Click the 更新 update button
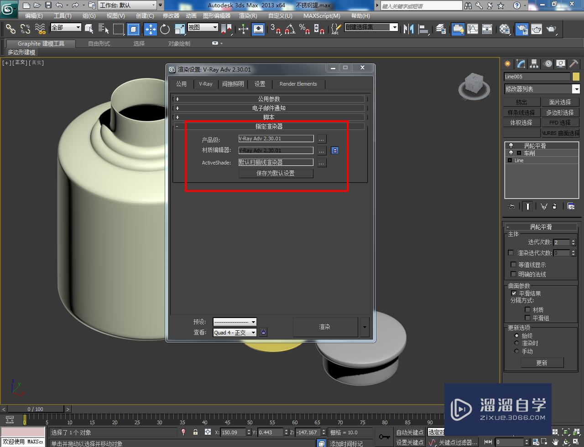This screenshot has width=584, height=447. point(542,363)
